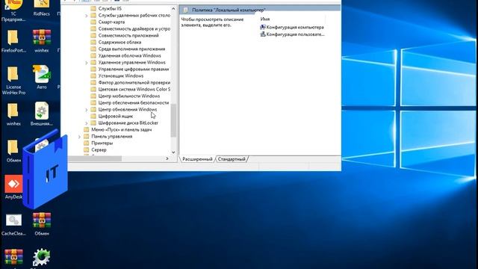Select the Сервер folder
This screenshot has height=269, width=478.
point(95,149)
